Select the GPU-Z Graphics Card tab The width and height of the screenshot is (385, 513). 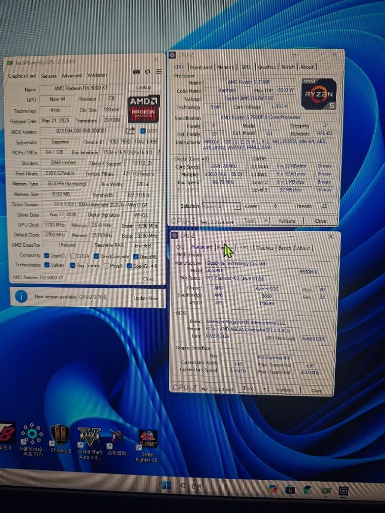(22, 76)
